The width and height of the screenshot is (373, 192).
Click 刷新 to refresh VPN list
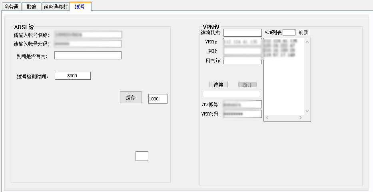303,32
